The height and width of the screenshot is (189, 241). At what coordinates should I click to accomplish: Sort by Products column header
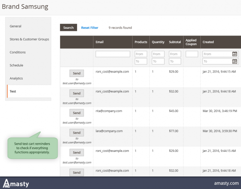pos(141,42)
